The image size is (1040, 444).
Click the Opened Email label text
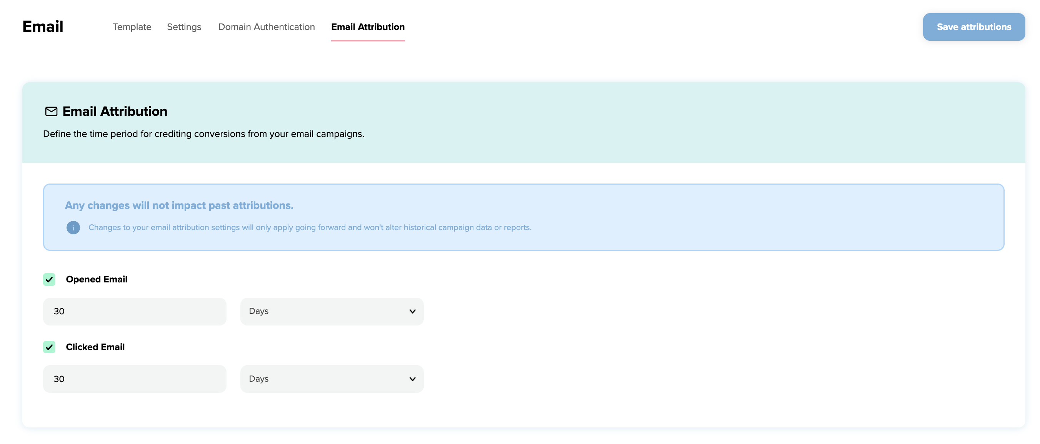click(x=97, y=279)
